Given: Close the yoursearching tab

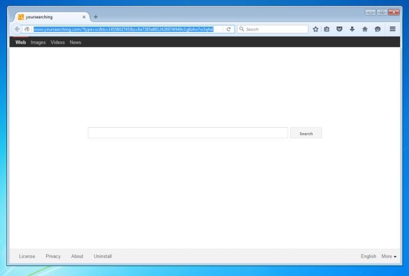Looking at the screenshot, I should [x=84, y=17].
